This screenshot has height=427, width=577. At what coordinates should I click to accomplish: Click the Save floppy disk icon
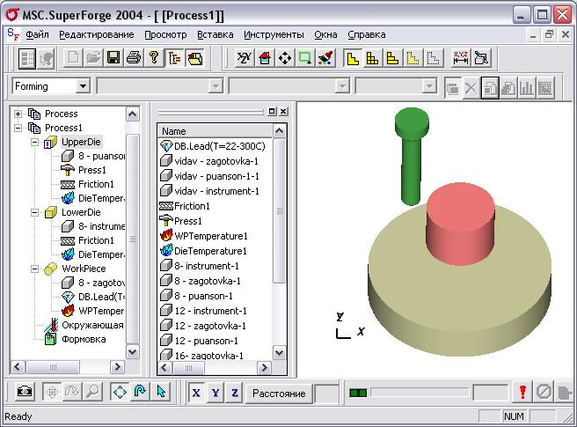coord(113,58)
